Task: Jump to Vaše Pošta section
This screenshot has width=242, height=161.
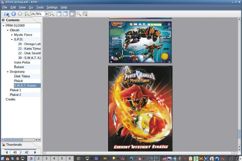Action: 22,63
